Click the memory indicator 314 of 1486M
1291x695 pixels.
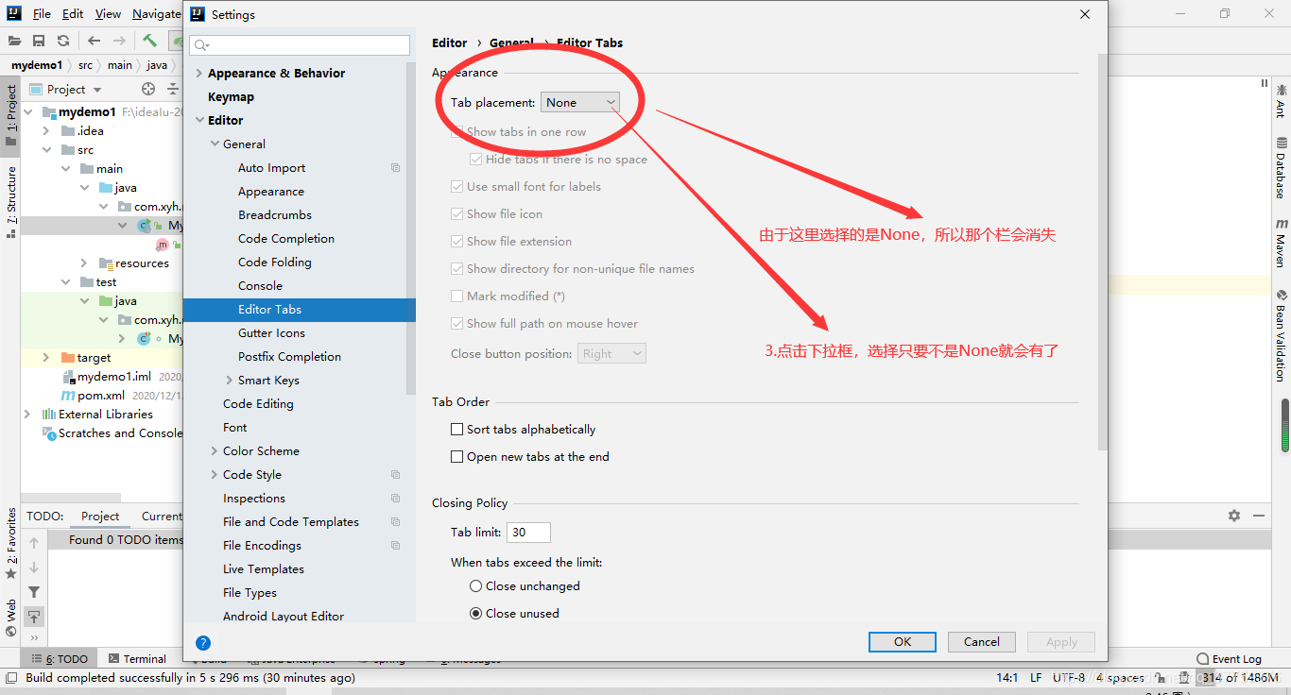coord(1239,678)
